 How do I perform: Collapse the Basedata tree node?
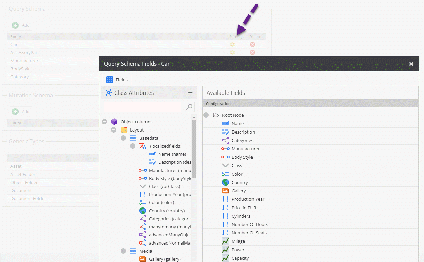123,138
